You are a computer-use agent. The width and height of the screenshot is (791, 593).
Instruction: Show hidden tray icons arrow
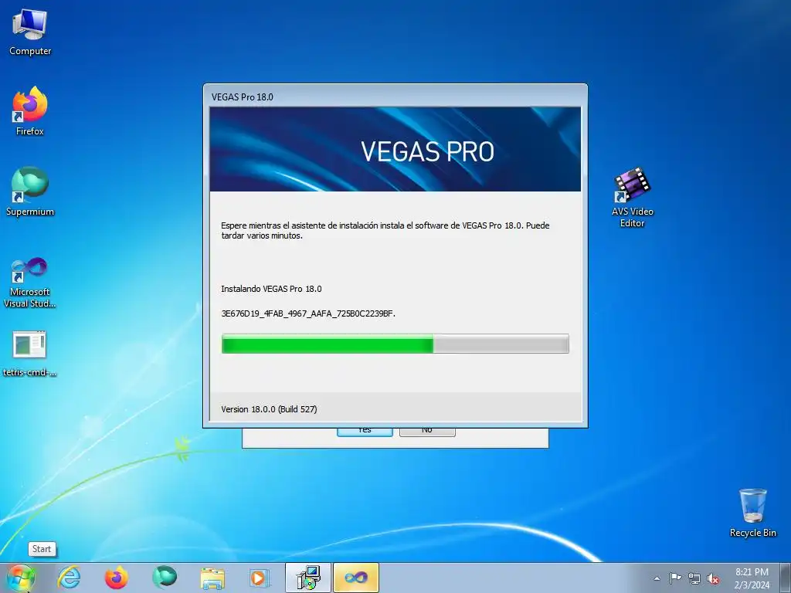[x=657, y=578]
